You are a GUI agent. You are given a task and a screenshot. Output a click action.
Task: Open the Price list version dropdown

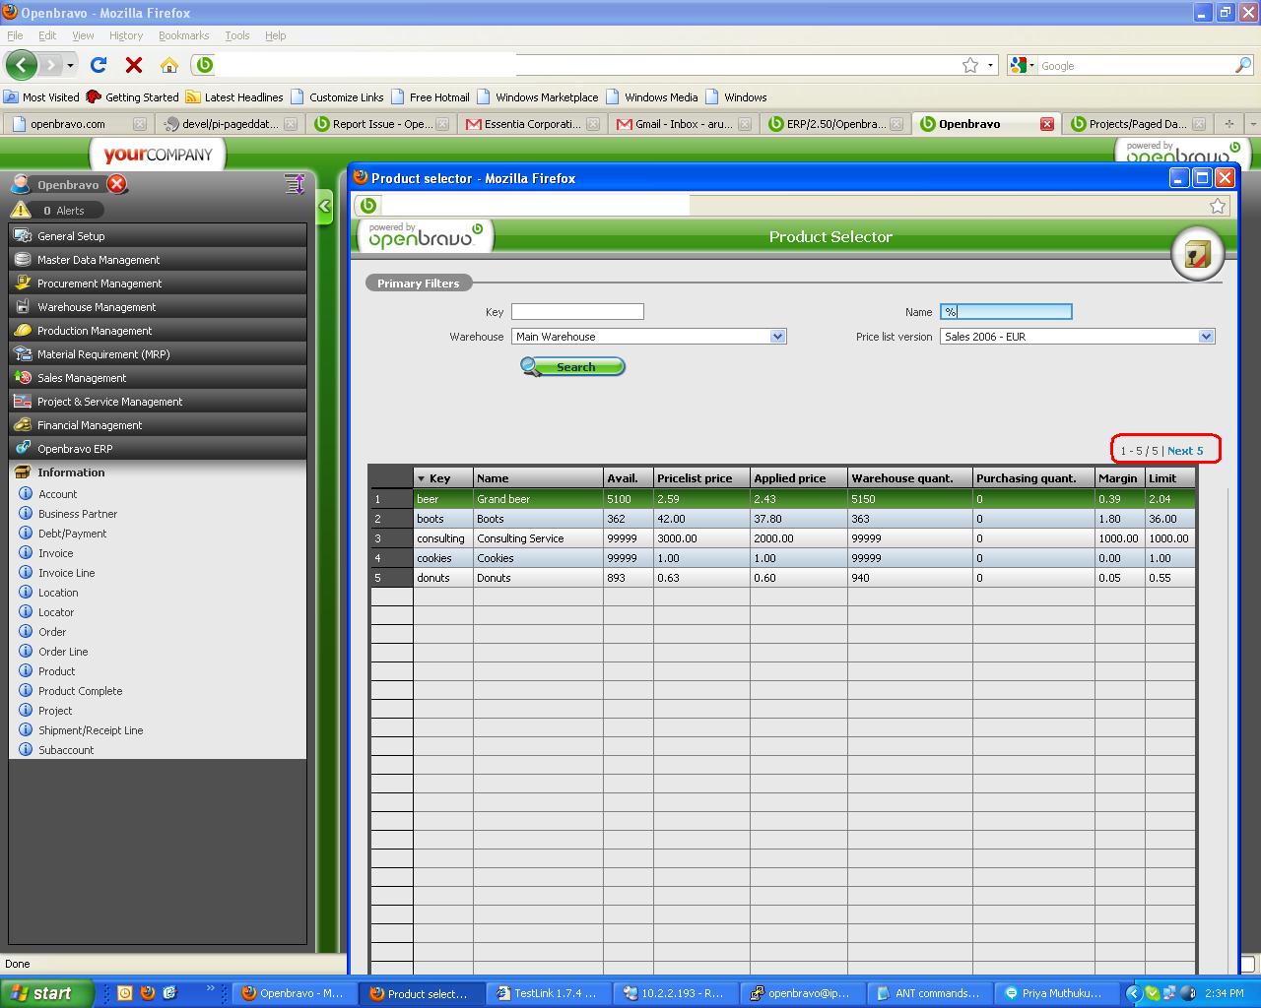click(x=1206, y=337)
